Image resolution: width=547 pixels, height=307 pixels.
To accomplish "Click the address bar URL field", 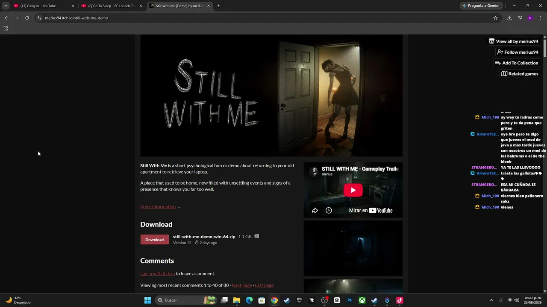I will tap(265, 18).
